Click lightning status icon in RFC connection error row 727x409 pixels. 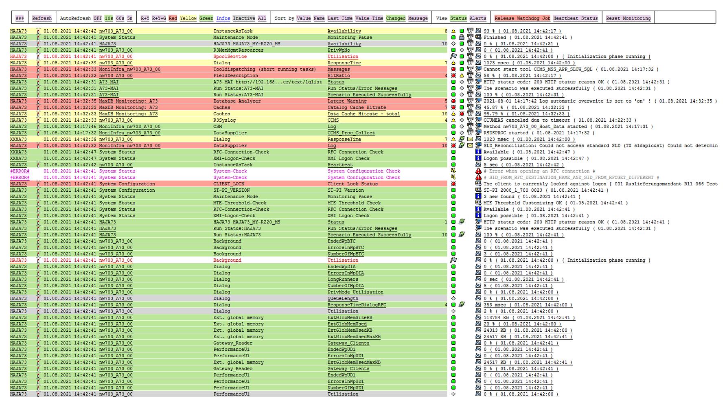453,171
